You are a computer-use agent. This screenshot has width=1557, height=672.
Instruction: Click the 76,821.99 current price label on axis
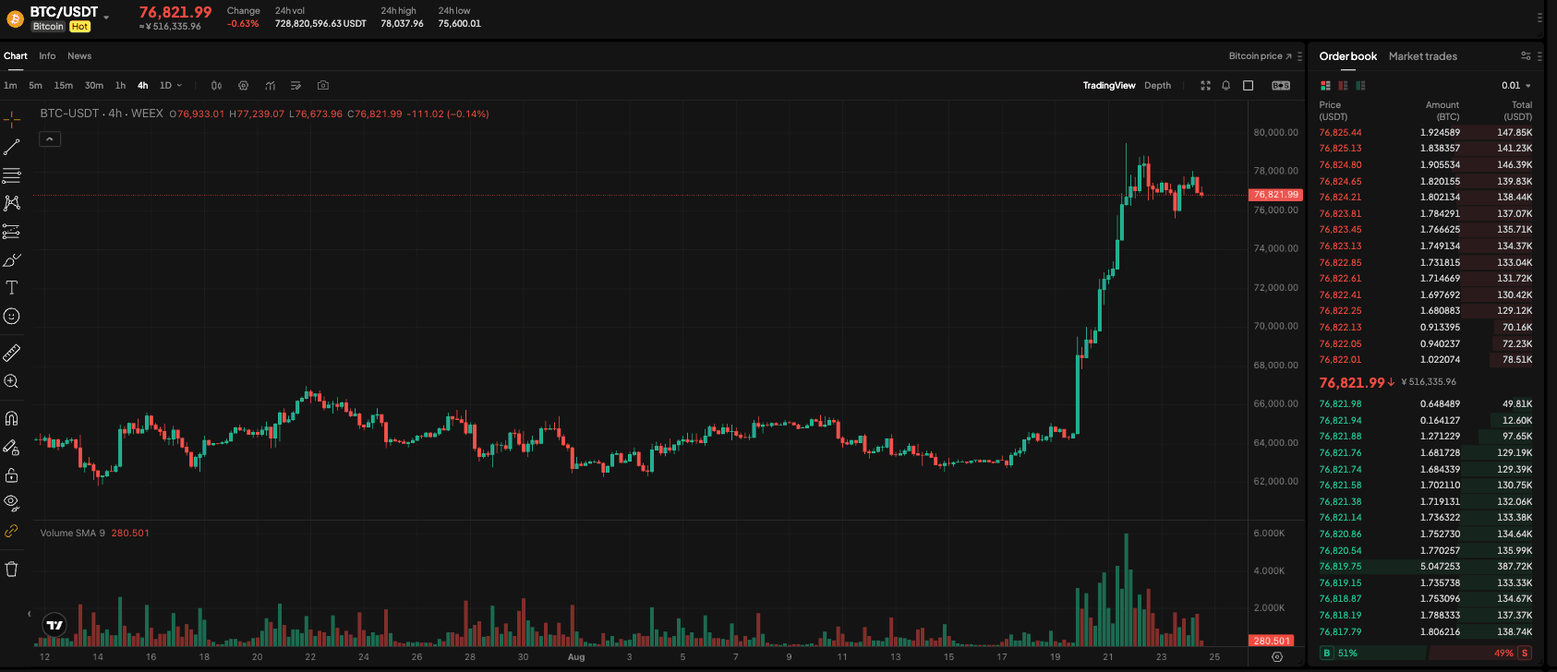(1275, 195)
